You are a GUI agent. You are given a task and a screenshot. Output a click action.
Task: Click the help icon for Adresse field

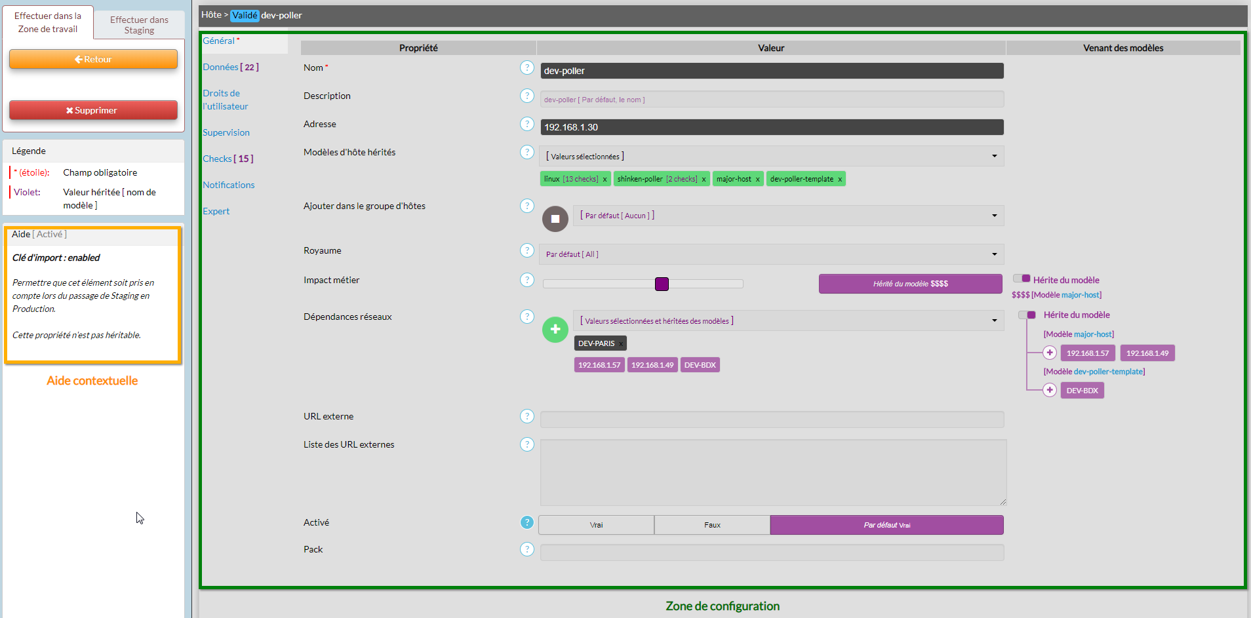[x=526, y=124]
